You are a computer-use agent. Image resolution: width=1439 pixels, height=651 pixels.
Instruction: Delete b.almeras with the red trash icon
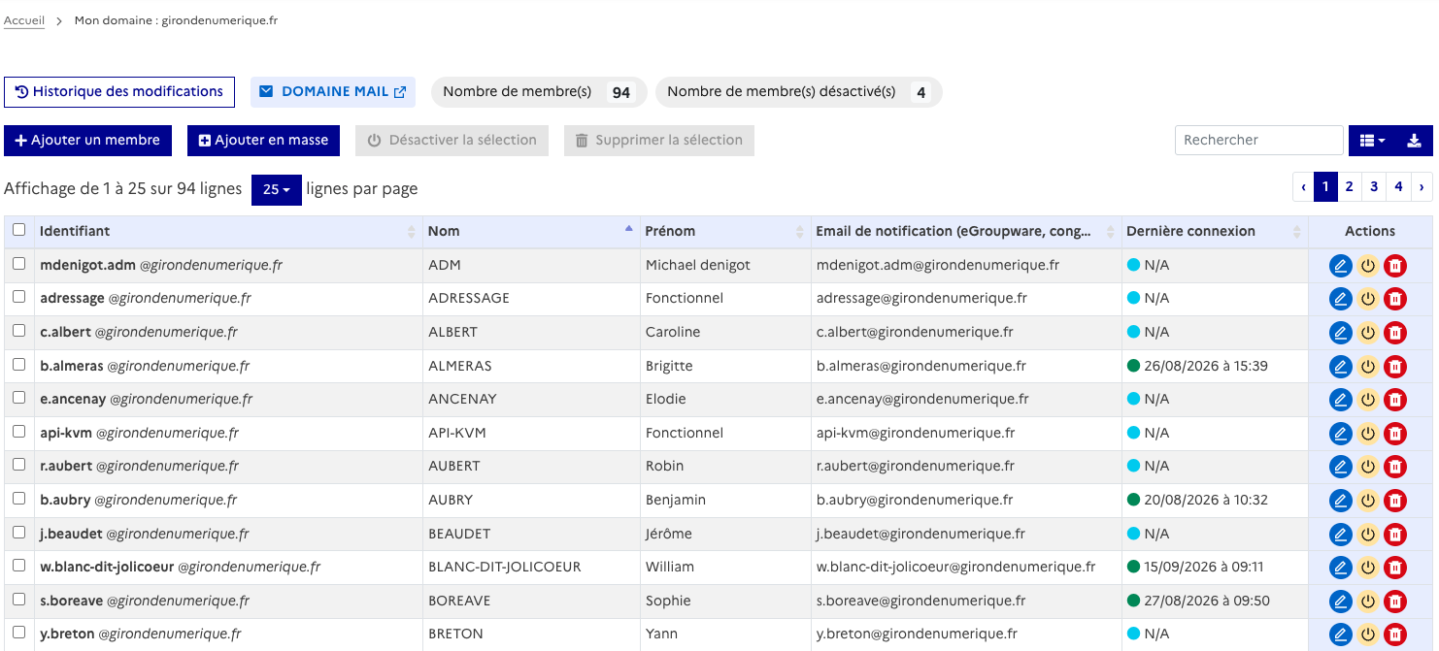(1395, 366)
